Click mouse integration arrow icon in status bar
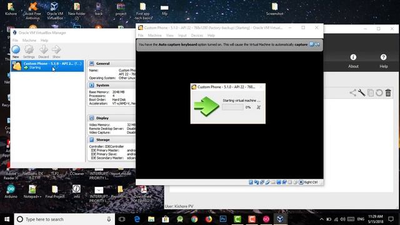Viewport: 400px width, 225px height. (301, 182)
